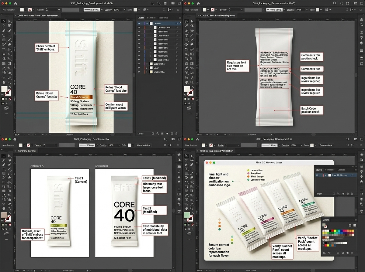Toggle visibility of Embots Layer row

[139, 28]
